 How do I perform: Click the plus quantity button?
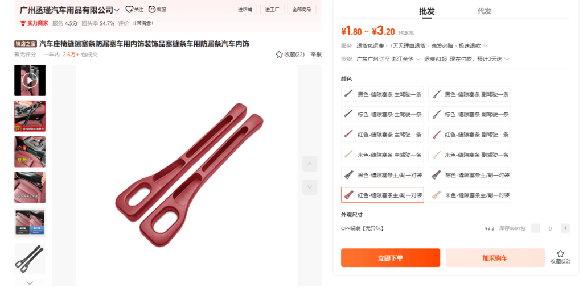(x=565, y=228)
